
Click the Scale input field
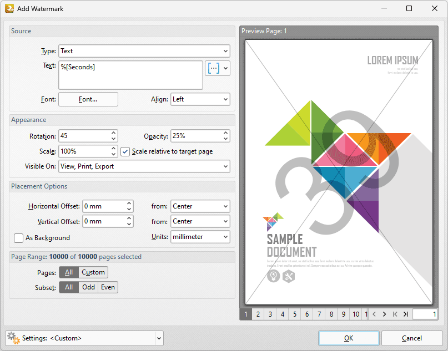pyautogui.click(x=84, y=151)
